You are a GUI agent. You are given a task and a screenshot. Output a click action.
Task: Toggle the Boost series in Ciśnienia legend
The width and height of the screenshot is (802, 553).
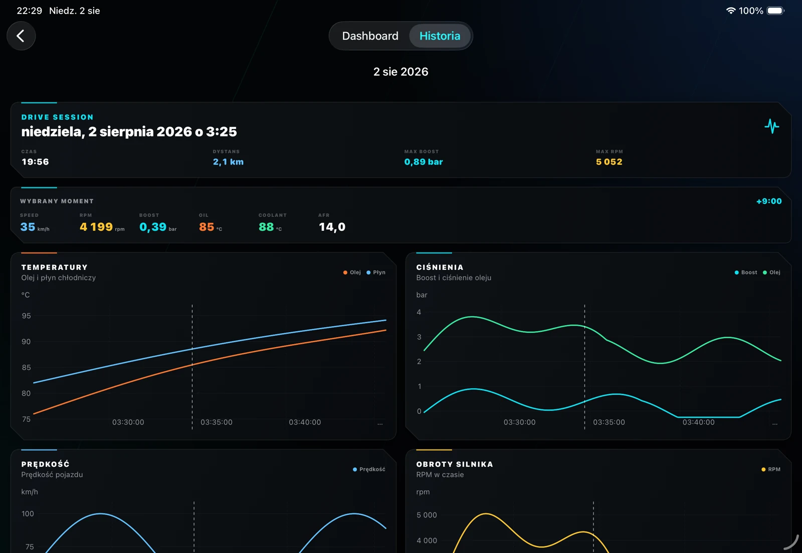(746, 272)
